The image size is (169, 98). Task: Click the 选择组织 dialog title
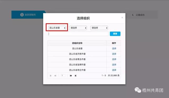point(83,18)
